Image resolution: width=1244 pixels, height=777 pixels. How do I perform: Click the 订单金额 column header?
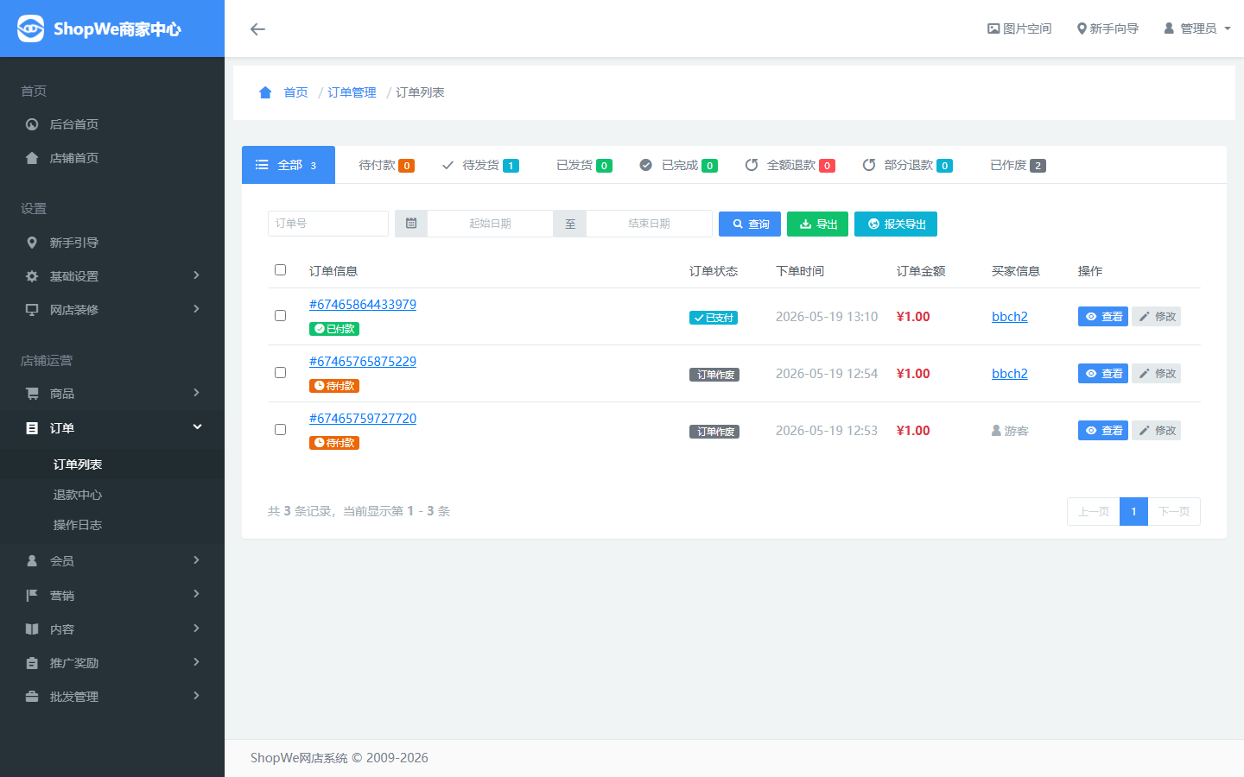pyautogui.click(x=921, y=271)
